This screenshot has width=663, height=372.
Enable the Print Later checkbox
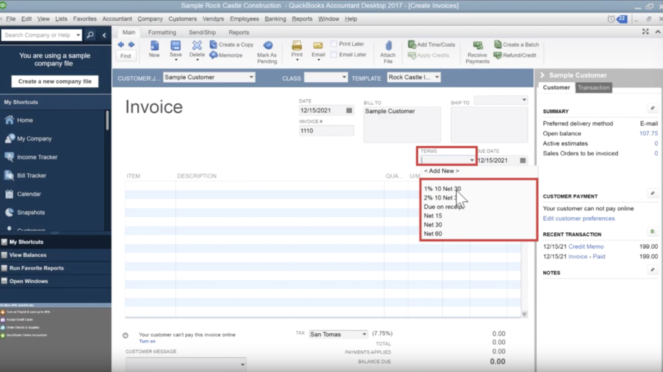pyautogui.click(x=333, y=44)
